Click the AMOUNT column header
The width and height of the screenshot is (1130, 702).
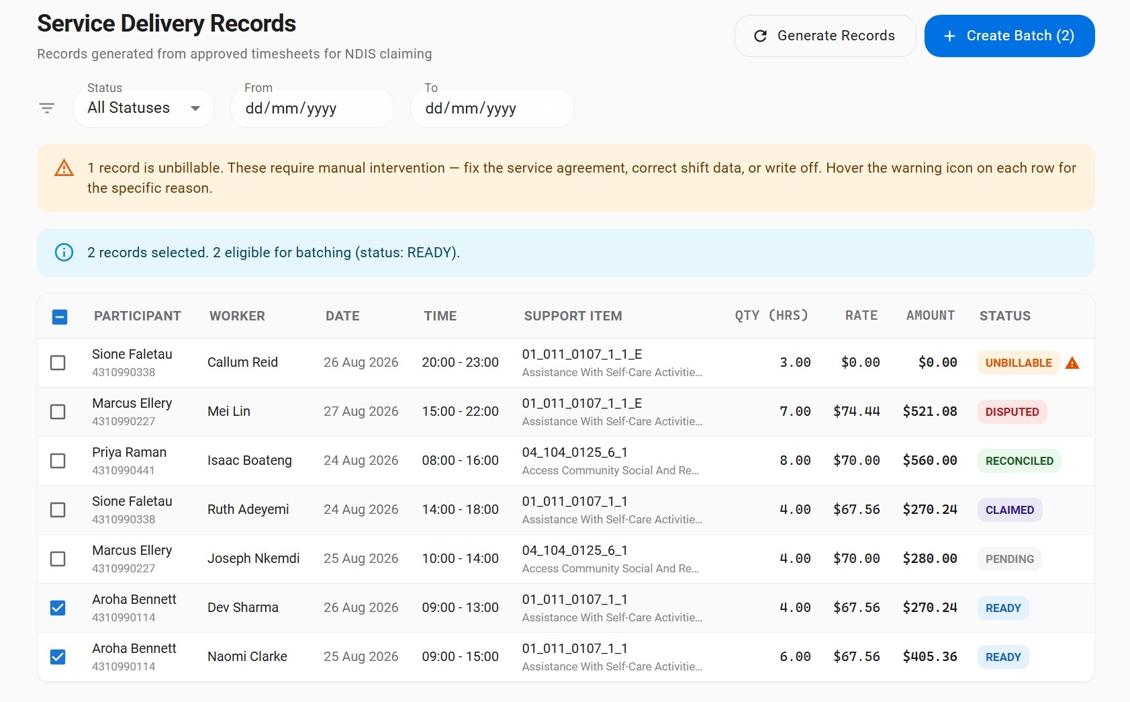tap(931, 316)
